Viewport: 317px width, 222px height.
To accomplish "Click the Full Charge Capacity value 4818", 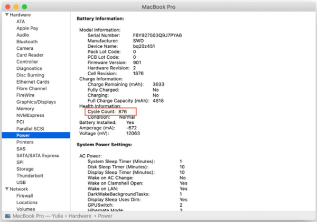I will coord(158,101).
